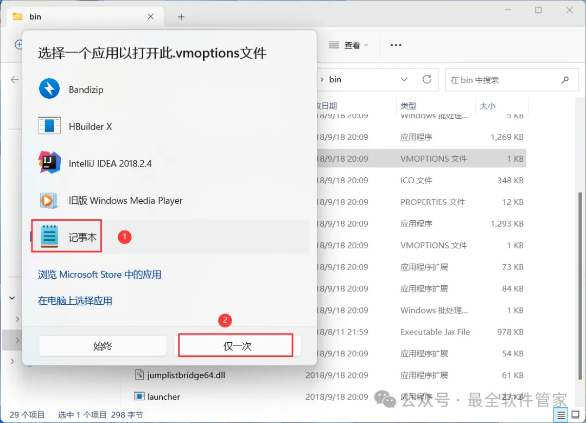The image size is (586, 423).
Task: Expand the address bar history dropdown
Action: pyautogui.click(x=404, y=79)
